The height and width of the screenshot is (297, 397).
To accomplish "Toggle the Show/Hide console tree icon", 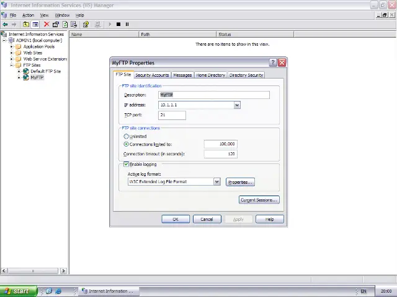I will pyautogui.click(x=35, y=24).
